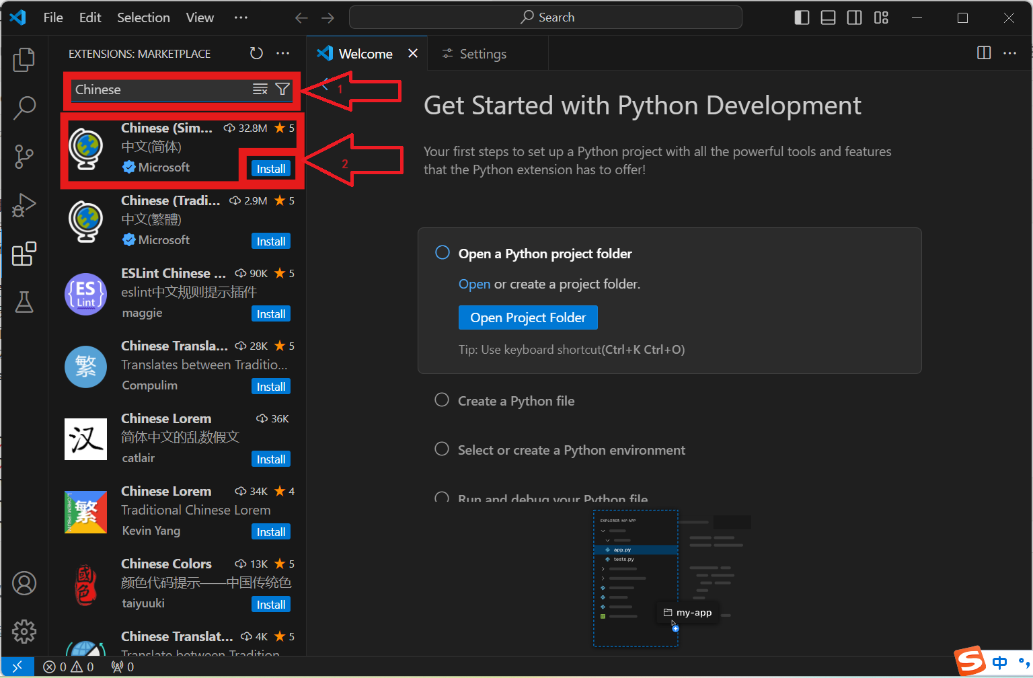Screen dimensions: 1033x678
Task: Open editor more actions ellipsis
Action: [1009, 52]
